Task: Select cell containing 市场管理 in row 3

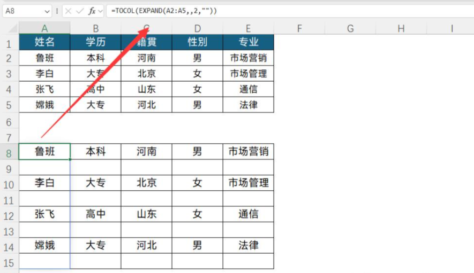Action: (x=248, y=74)
